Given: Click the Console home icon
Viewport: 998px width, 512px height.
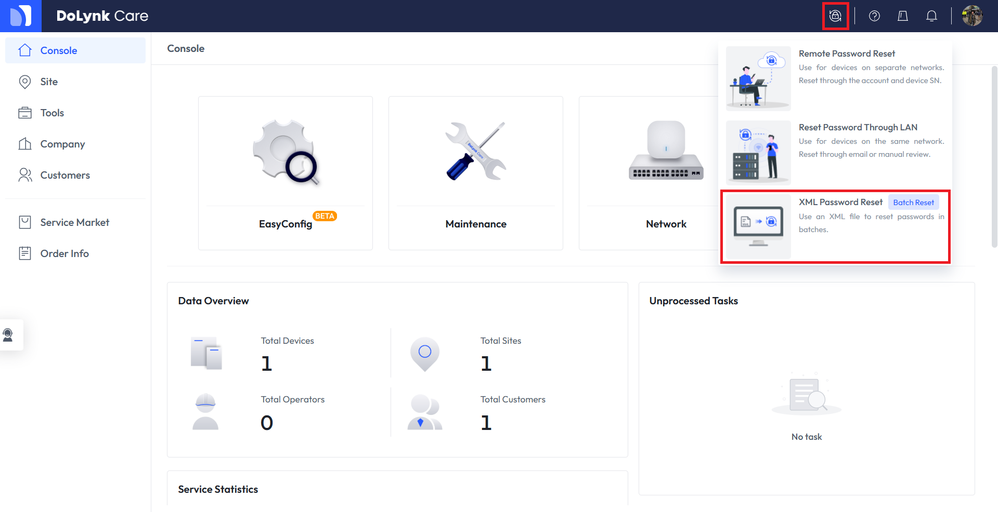Looking at the screenshot, I should 25,50.
